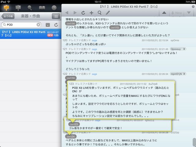Viewport: 196px width, 147px height.
Task: Jump to bottom with down triangle
Action: (x=189, y=13)
